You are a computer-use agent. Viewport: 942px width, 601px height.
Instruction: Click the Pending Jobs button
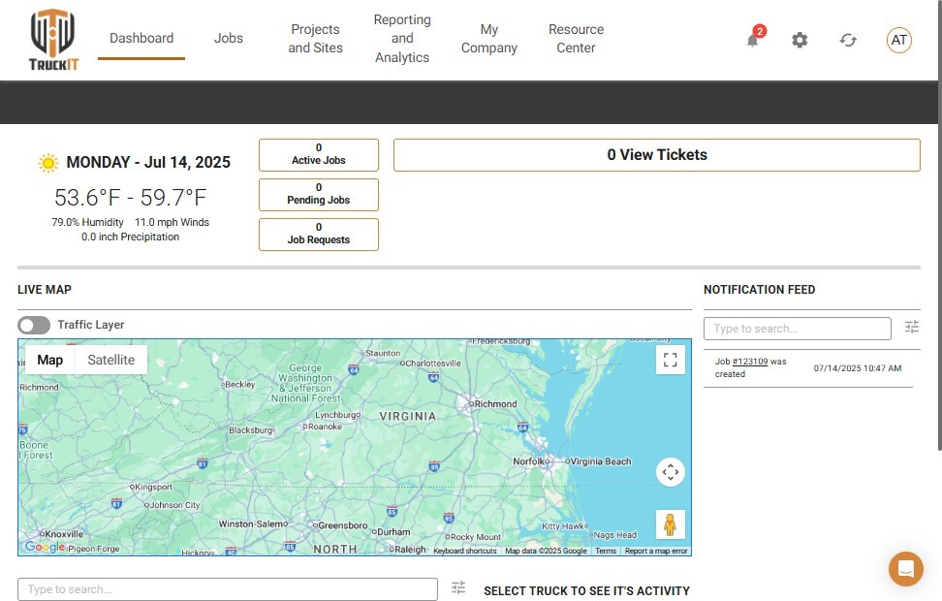click(x=319, y=195)
